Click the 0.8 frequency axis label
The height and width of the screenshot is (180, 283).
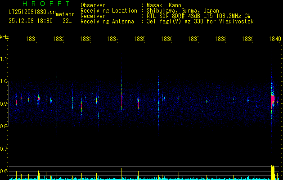[x=4, y=126]
